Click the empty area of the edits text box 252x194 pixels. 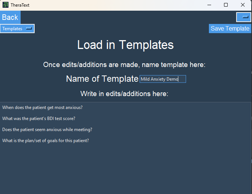point(125,169)
